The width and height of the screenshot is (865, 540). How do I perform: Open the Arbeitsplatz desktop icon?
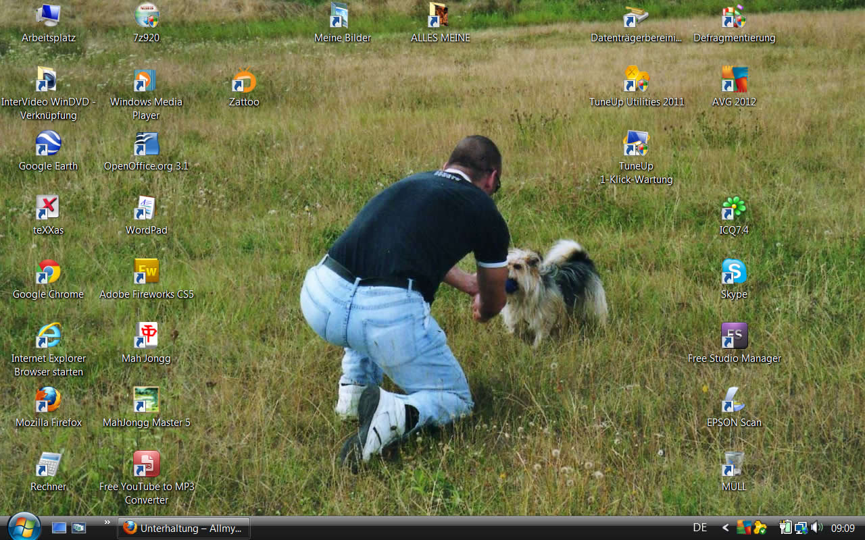coord(49,16)
